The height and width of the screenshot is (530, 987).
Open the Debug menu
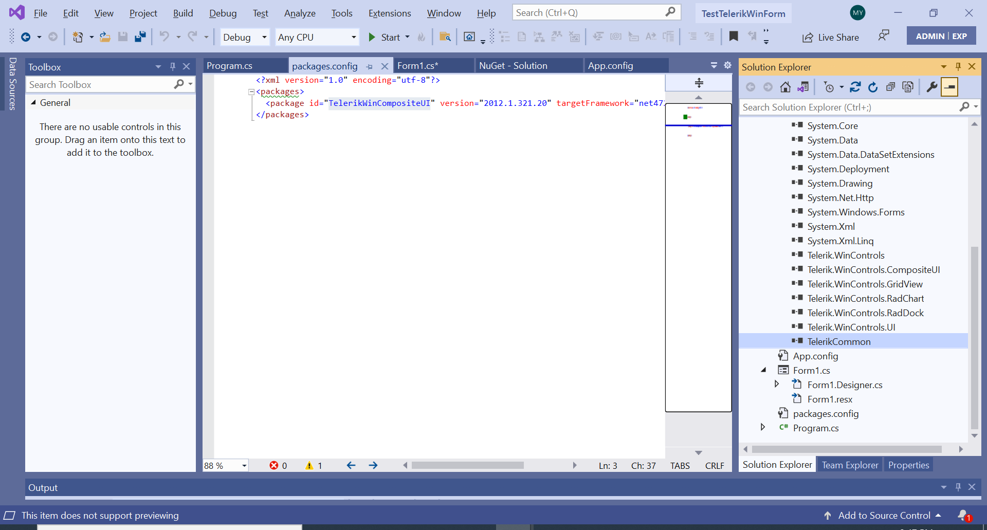[223, 13]
